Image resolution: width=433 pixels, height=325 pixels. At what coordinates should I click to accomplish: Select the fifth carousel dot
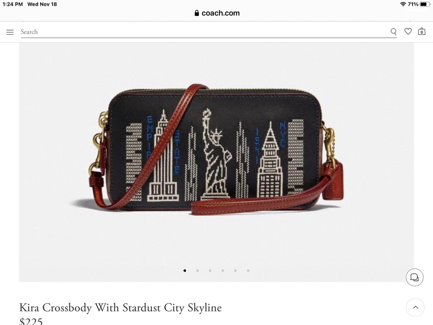coord(235,270)
